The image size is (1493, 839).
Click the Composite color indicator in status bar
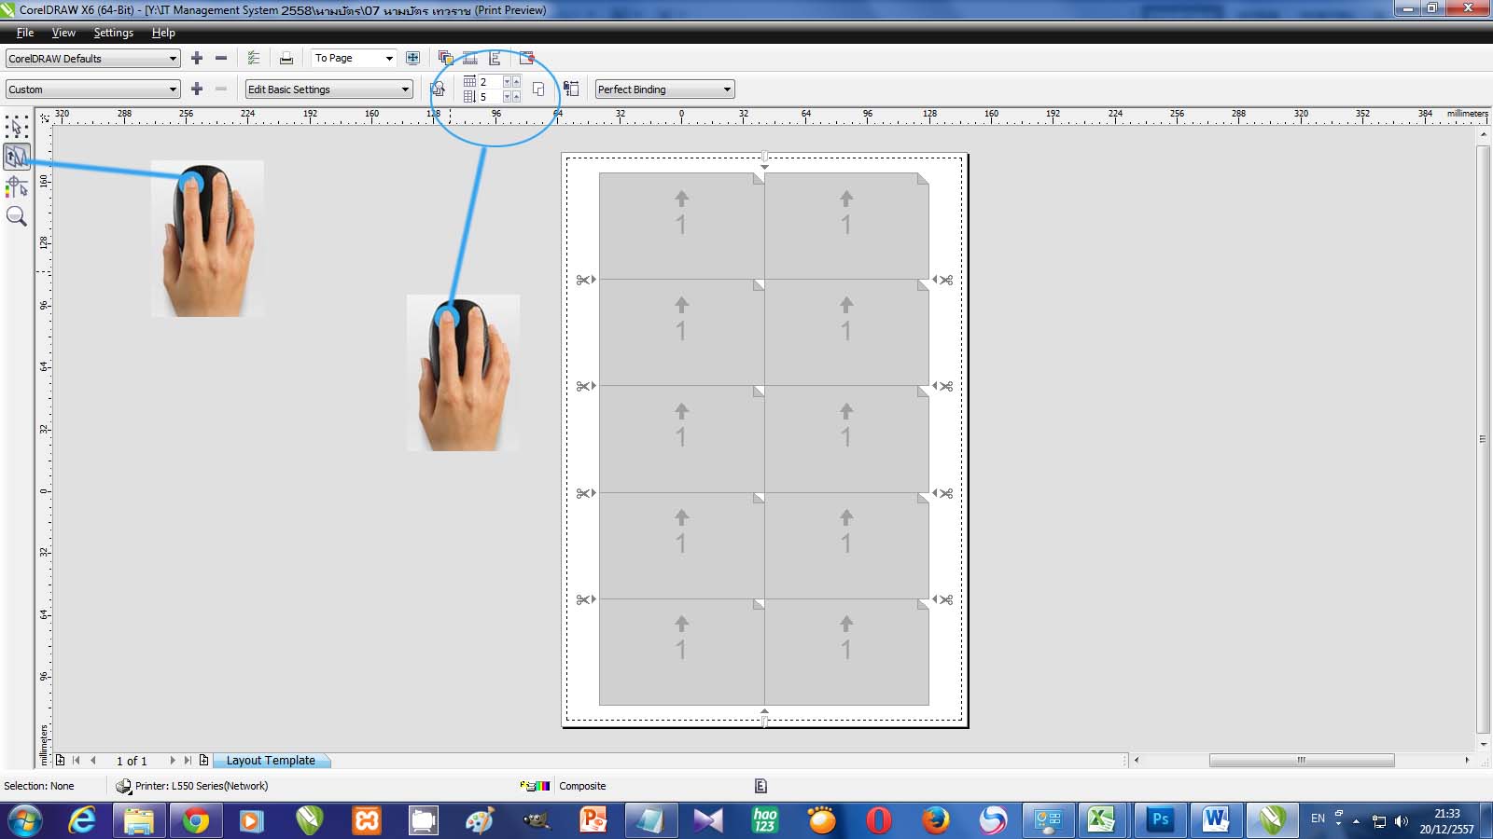[x=582, y=786]
